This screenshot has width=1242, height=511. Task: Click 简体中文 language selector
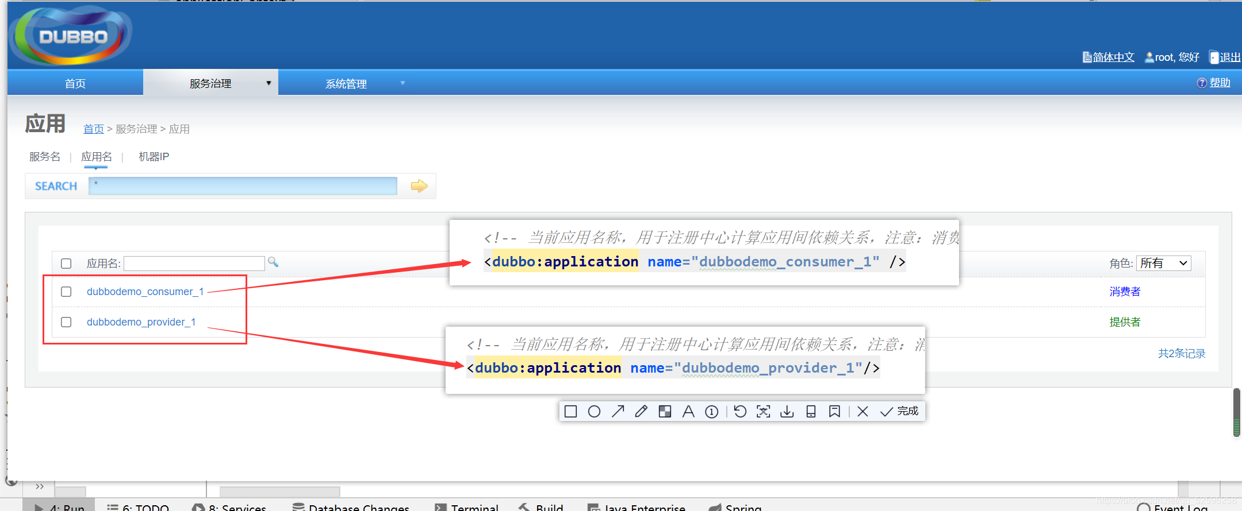coord(1109,57)
